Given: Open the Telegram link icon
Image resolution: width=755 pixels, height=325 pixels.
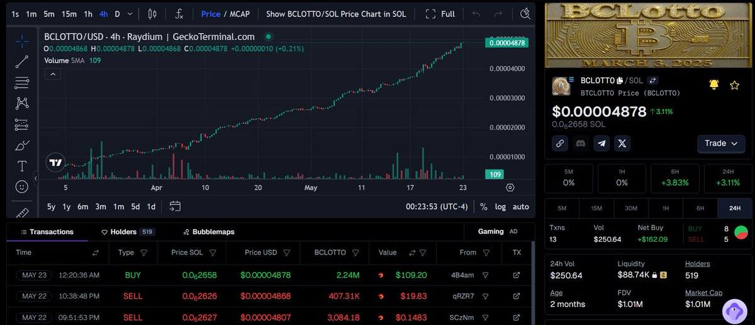Looking at the screenshot, I should click(x=602, y=144).
